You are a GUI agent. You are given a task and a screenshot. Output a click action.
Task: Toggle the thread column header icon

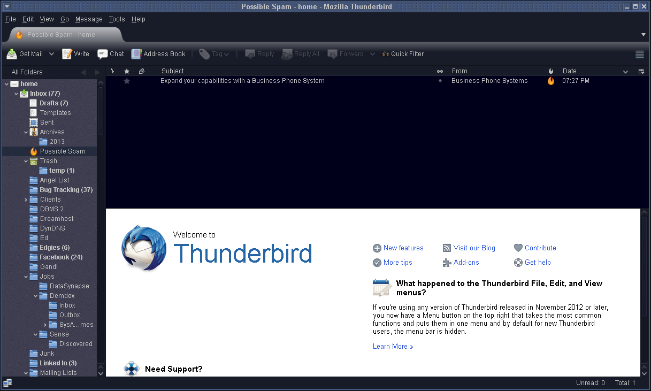point(113,71)
